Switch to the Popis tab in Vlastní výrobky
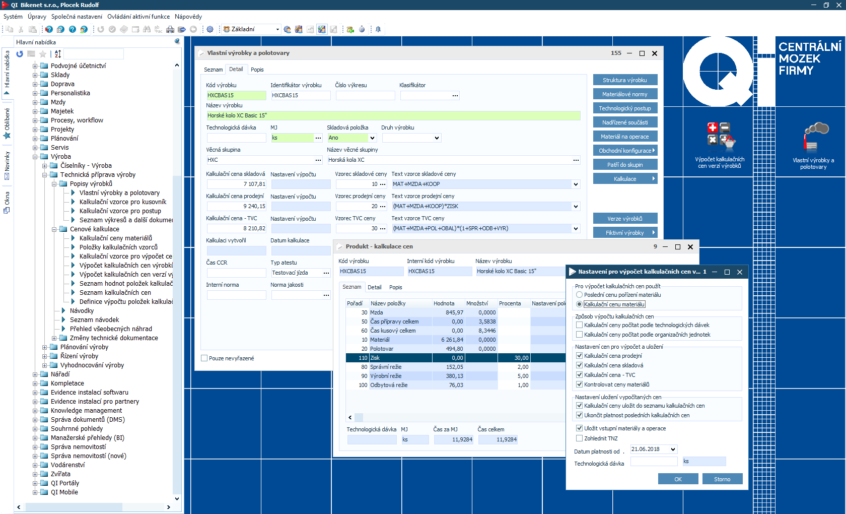This screenshot has height=514, width=846. 257,70
